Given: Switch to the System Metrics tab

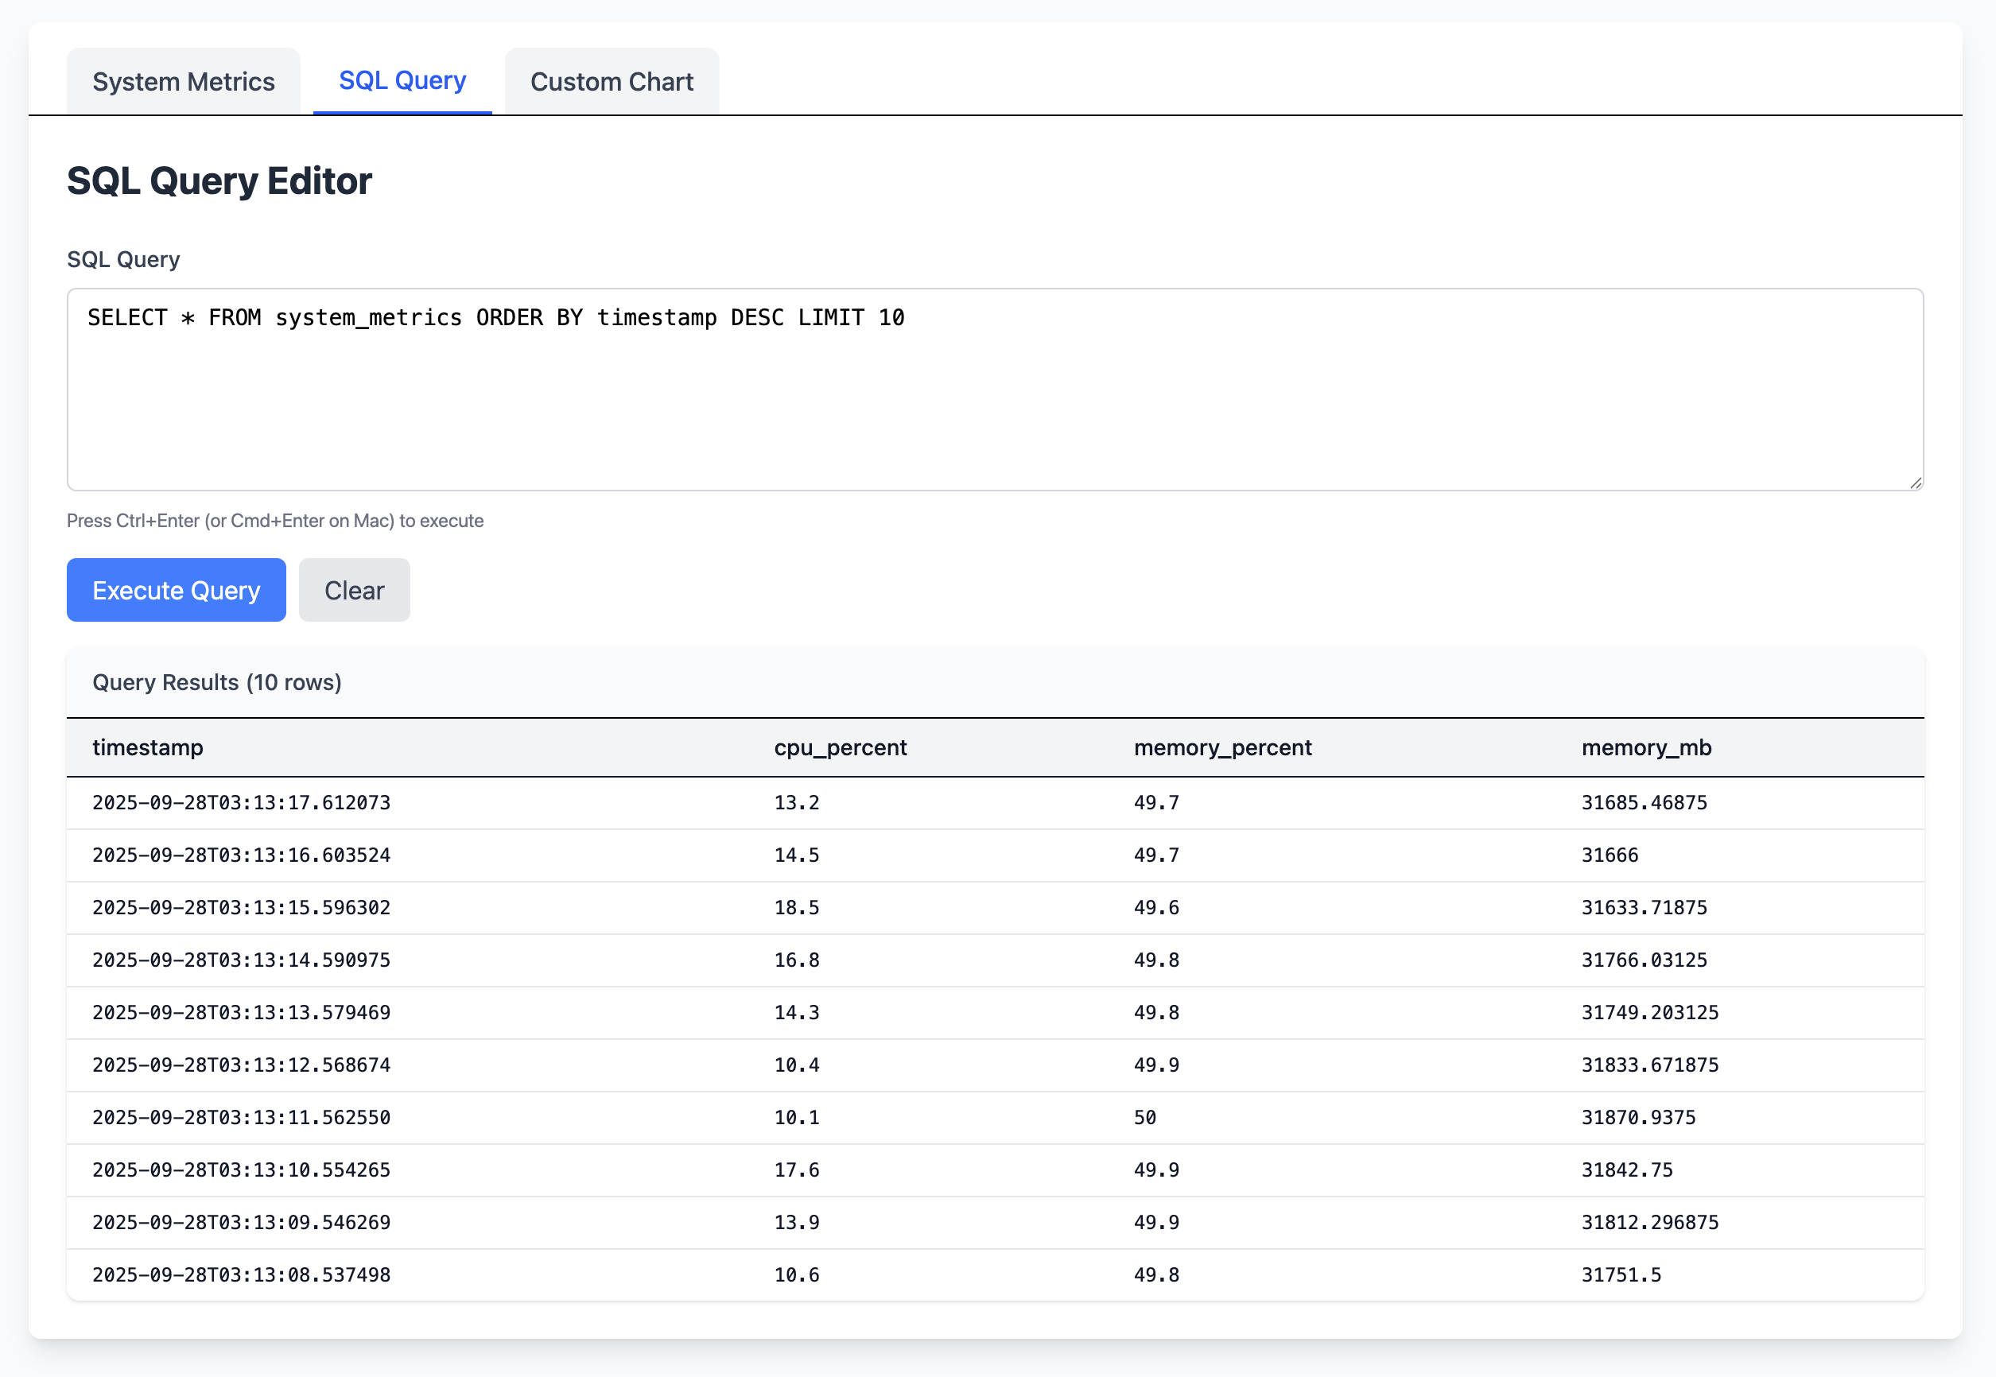Looking at the screenshot, I should pos(183,82).
